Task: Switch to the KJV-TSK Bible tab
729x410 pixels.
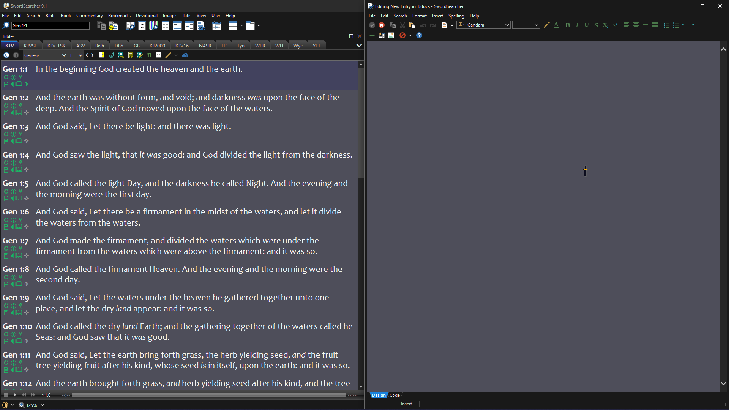Action: click(56, 46)
